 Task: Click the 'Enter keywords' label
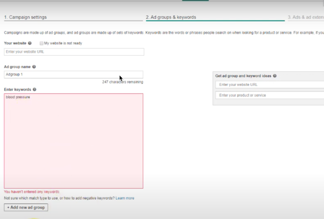pos(17,90)
